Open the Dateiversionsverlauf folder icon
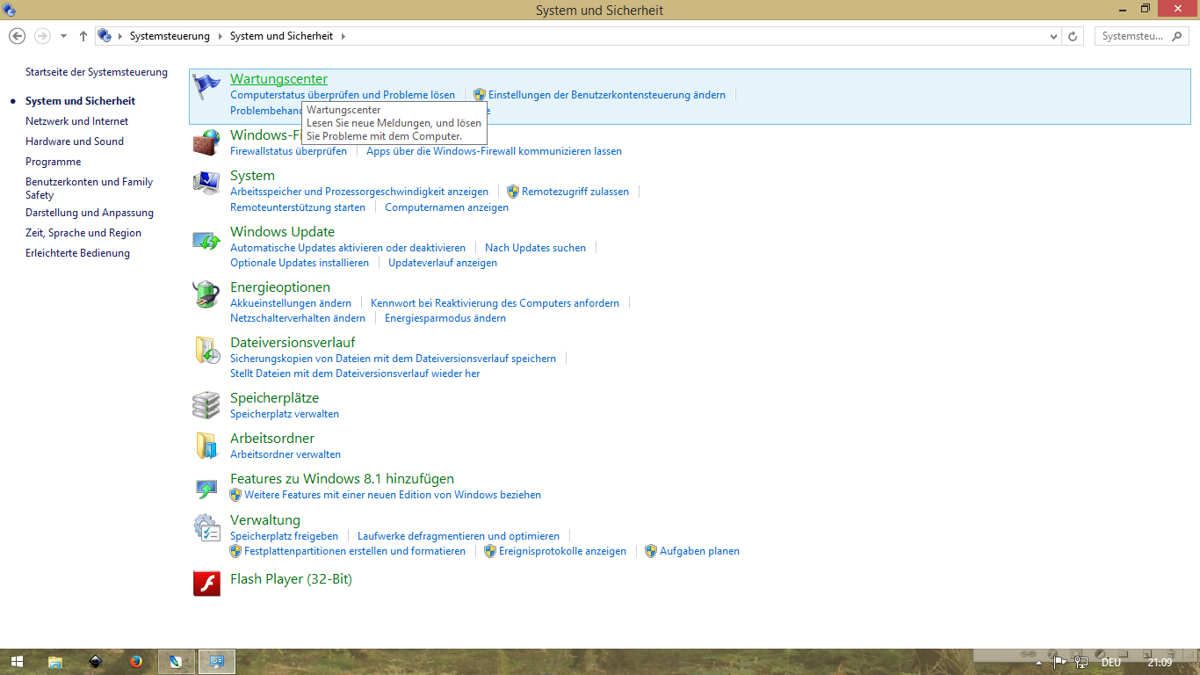Viewport: 1200px width, 675px height. pyautogui.click(x=206, y=350)
